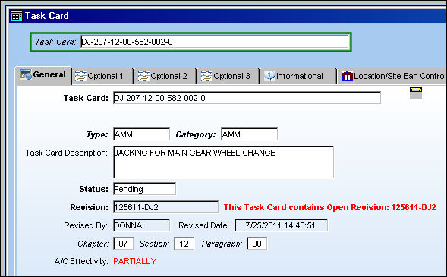Click the red Open Revision warning message
Image resolution: width=447 pixels, height=277 pixels.
330,207
